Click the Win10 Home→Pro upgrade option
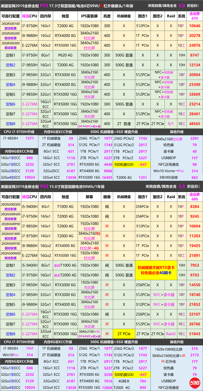The image size is (203, 391). tap(168, 171)
